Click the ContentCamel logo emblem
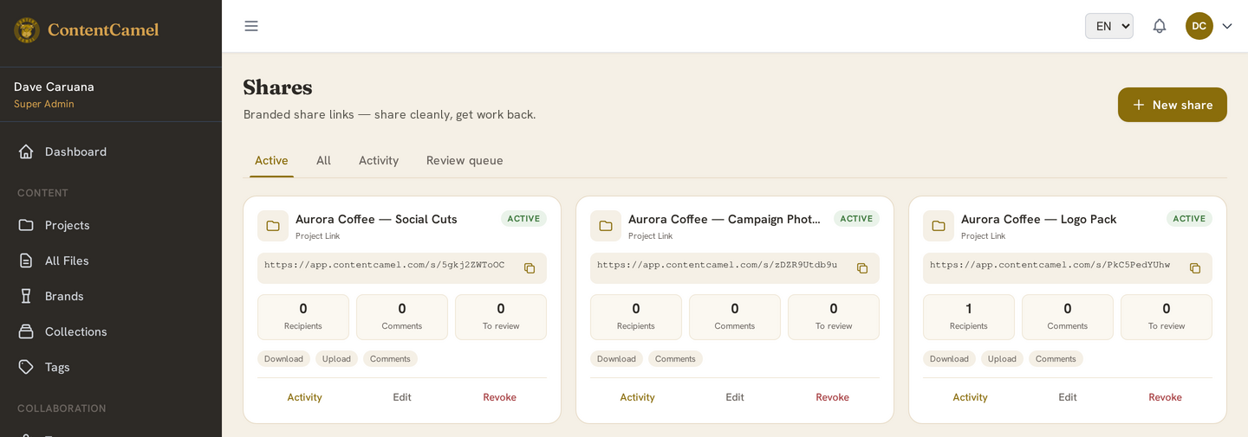Screen dimensions: 1248x437 click(27, 30)
